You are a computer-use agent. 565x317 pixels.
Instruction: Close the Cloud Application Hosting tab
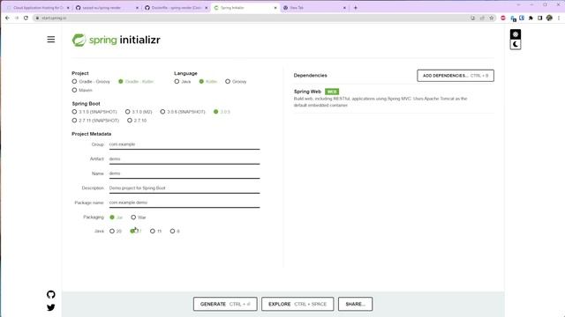(68, 8)
